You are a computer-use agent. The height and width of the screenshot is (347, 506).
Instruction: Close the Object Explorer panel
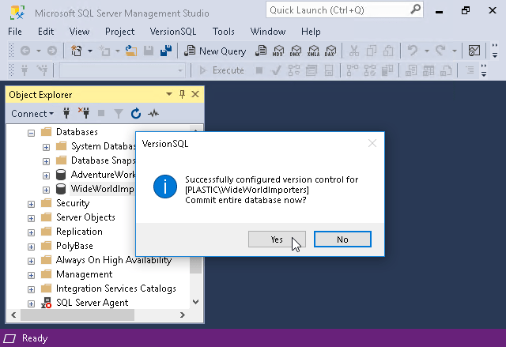[x=195, y=94]
